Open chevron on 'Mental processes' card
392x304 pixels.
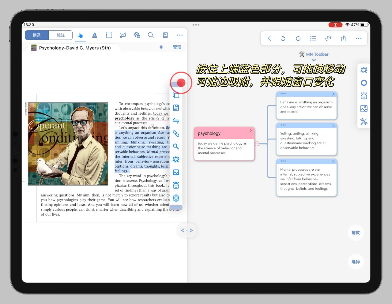pos(334,161)
